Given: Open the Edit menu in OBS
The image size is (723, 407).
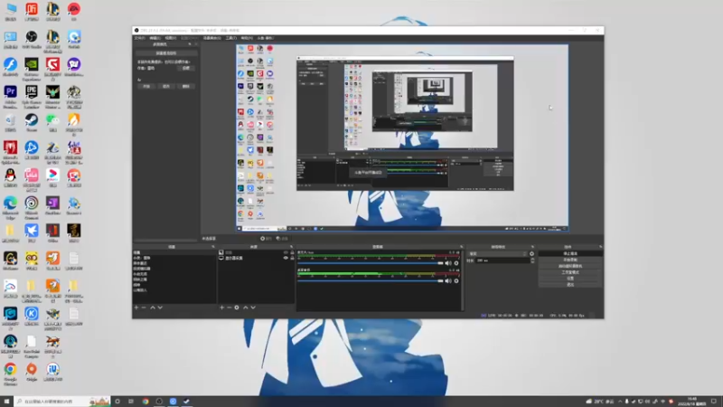Looking at the screenshot, I should click(155, 38).
